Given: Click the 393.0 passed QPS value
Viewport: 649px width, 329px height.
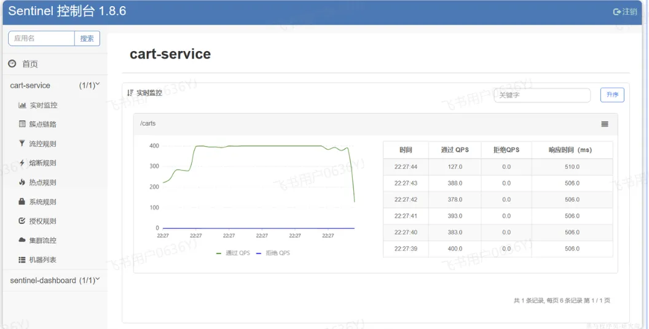Looking at the screenshot, I should coord(455,216).
